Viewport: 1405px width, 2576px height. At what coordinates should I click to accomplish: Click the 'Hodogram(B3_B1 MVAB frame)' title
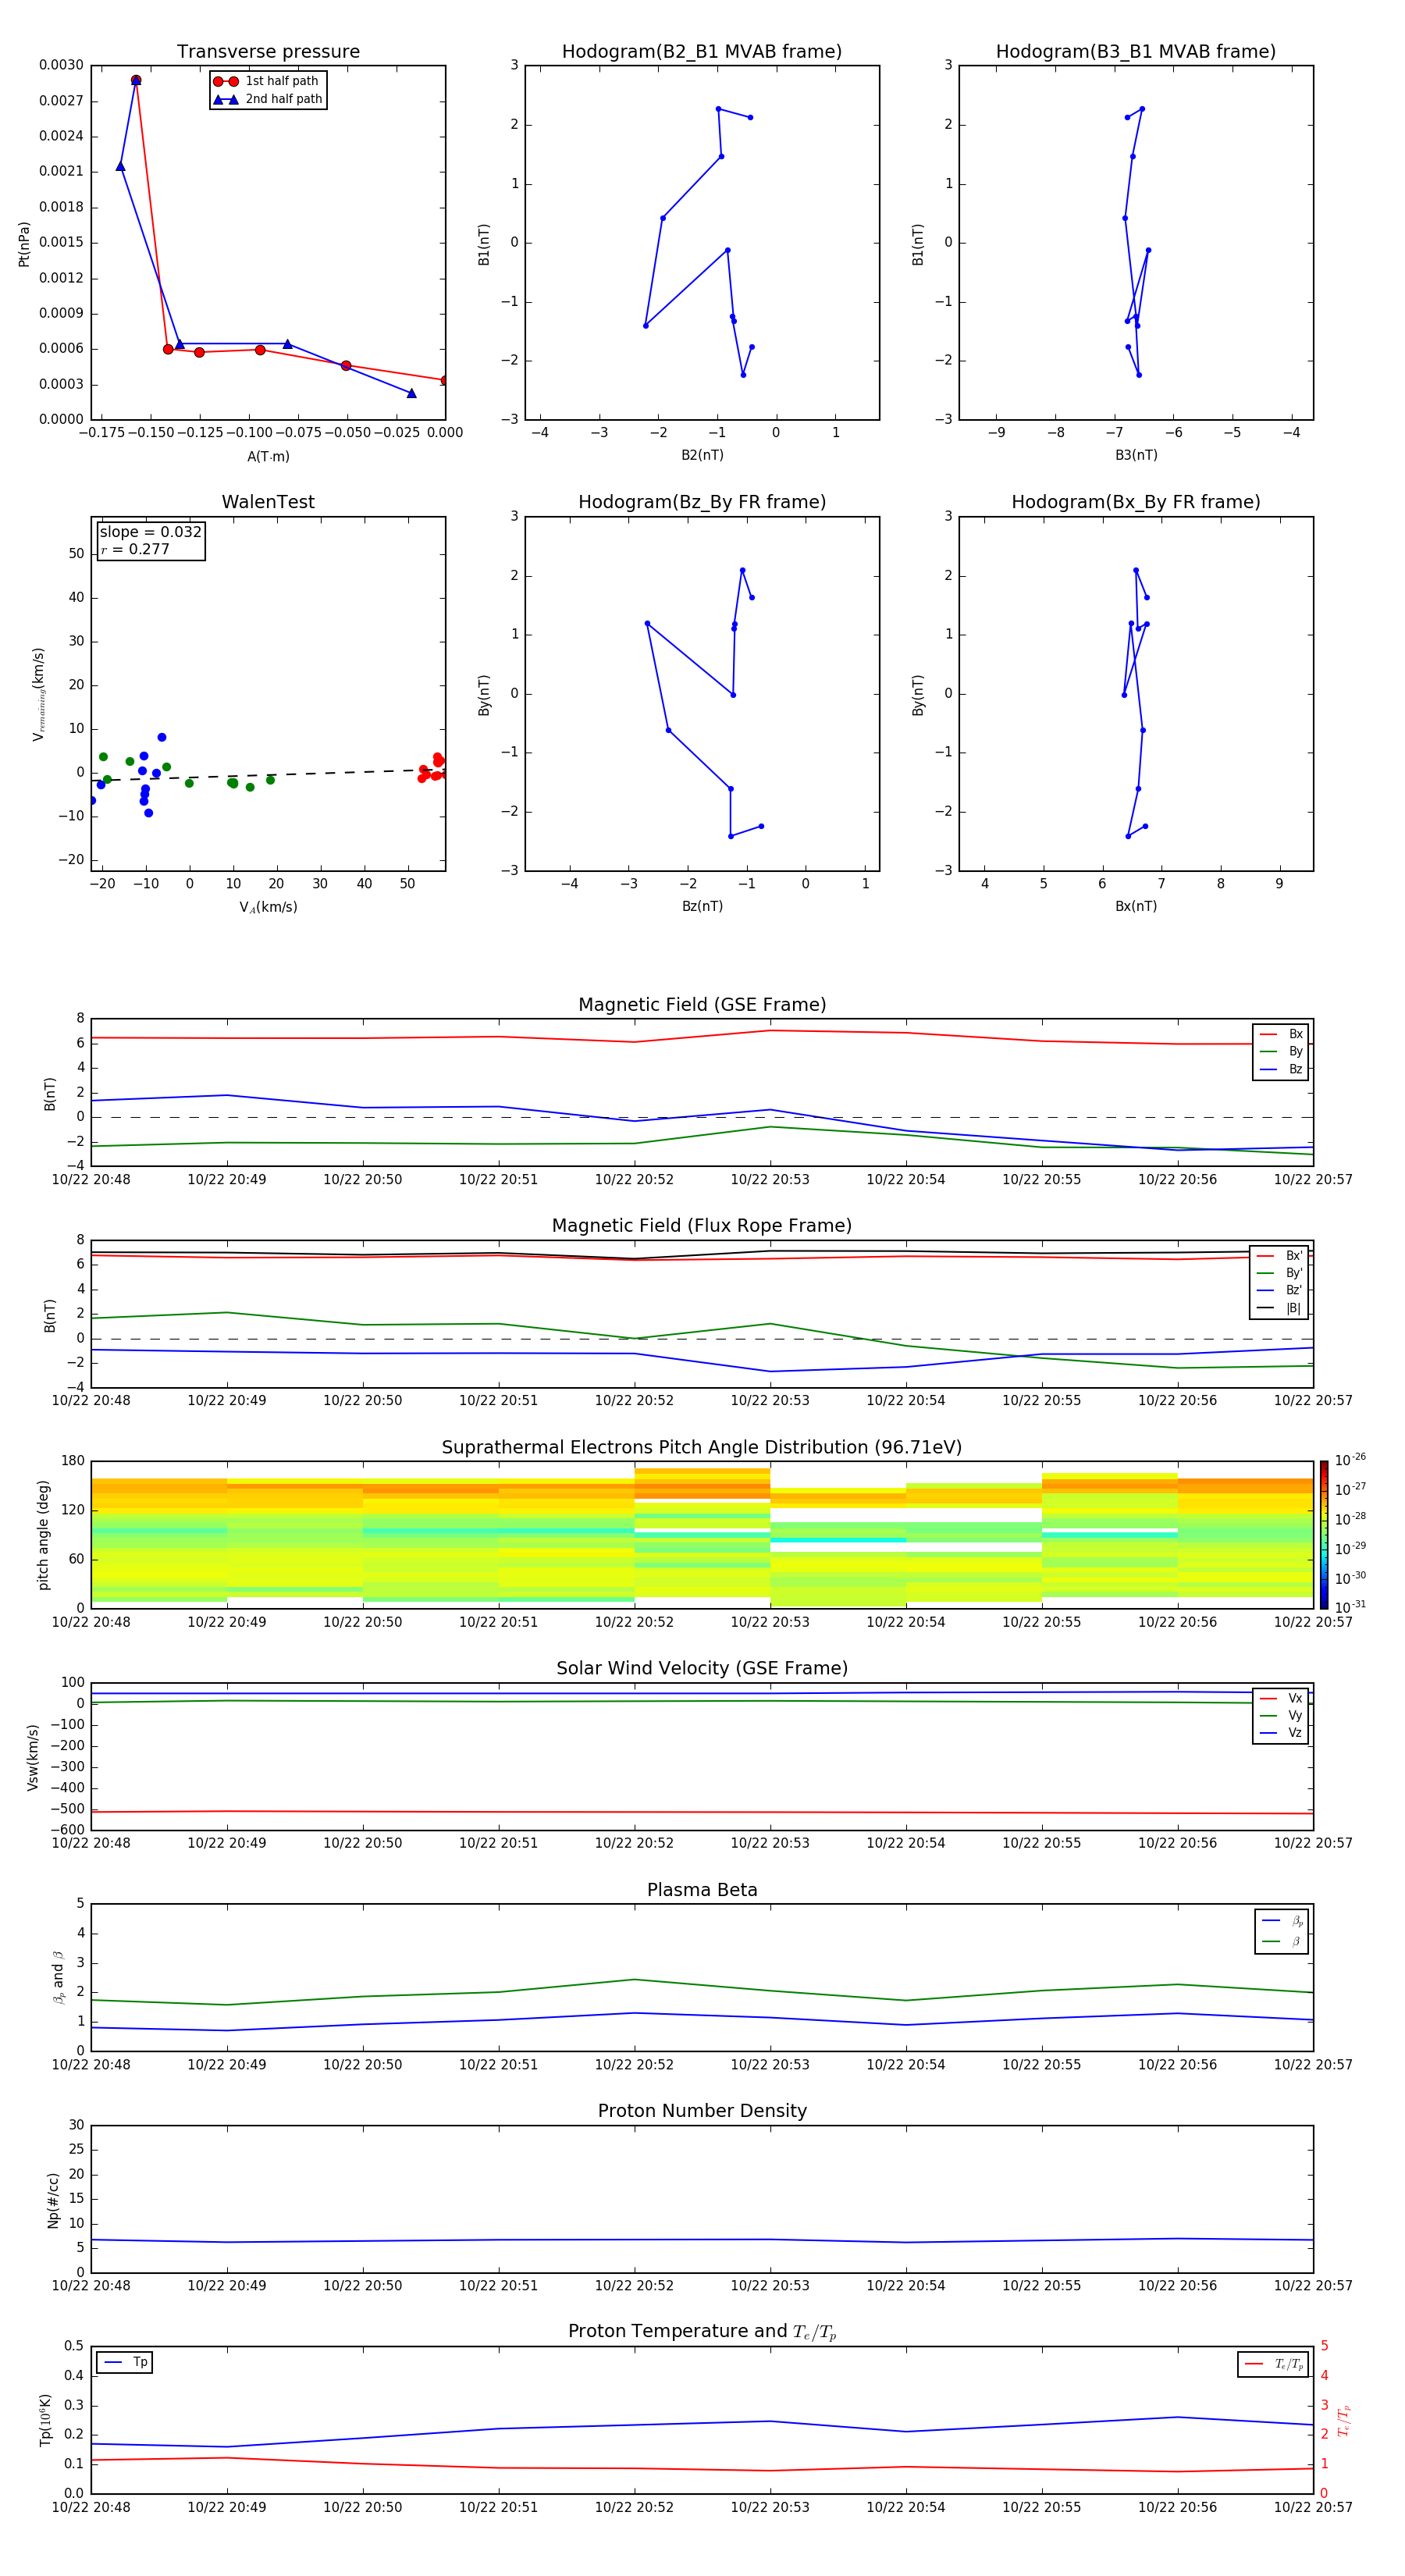pyautogui.click(x=1136, y=52)
